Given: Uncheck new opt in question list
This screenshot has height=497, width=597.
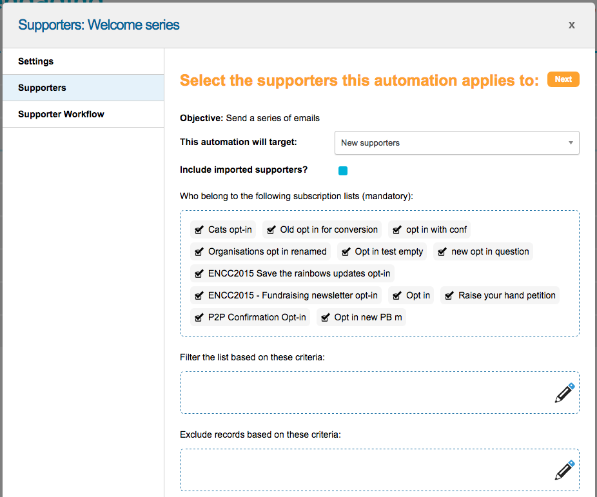Looking at the screenshot, I should [x=442, y=251].
